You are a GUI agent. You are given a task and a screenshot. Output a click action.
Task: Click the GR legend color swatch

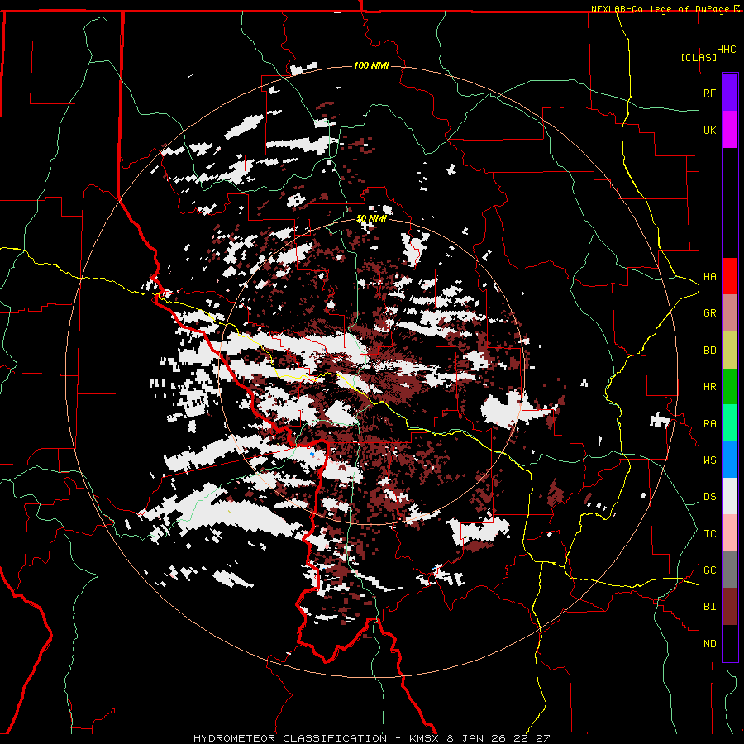coord(730,313)
